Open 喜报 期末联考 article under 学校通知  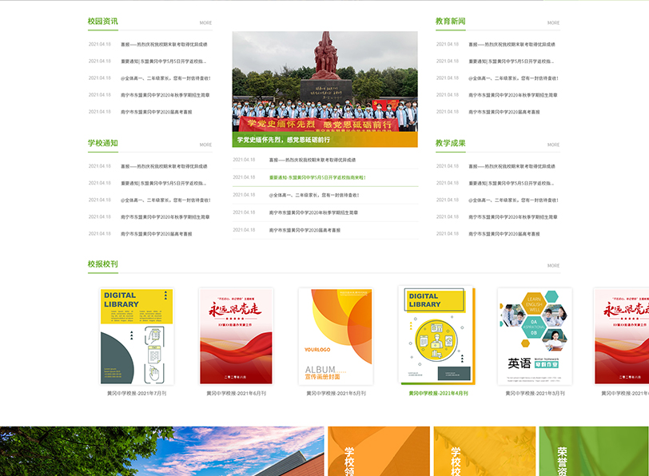[x=164, y=166]
